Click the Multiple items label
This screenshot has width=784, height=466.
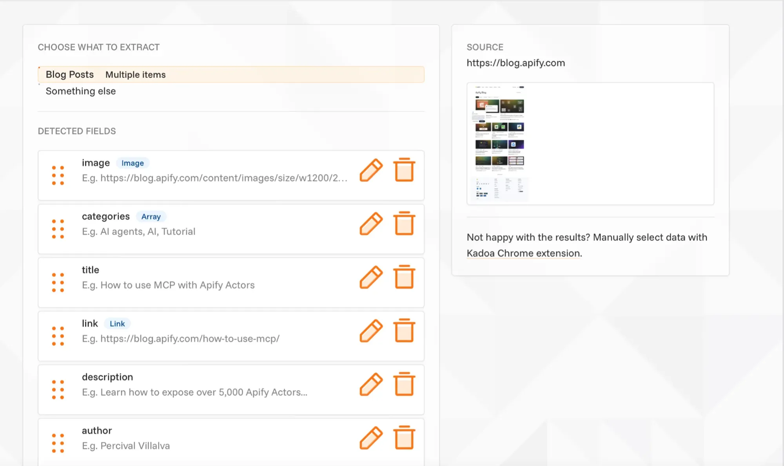click(x=136, y=75)
